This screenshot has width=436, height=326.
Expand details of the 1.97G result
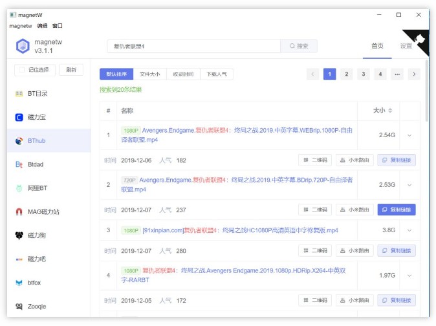pyautogui.click(x=409, y=276)
